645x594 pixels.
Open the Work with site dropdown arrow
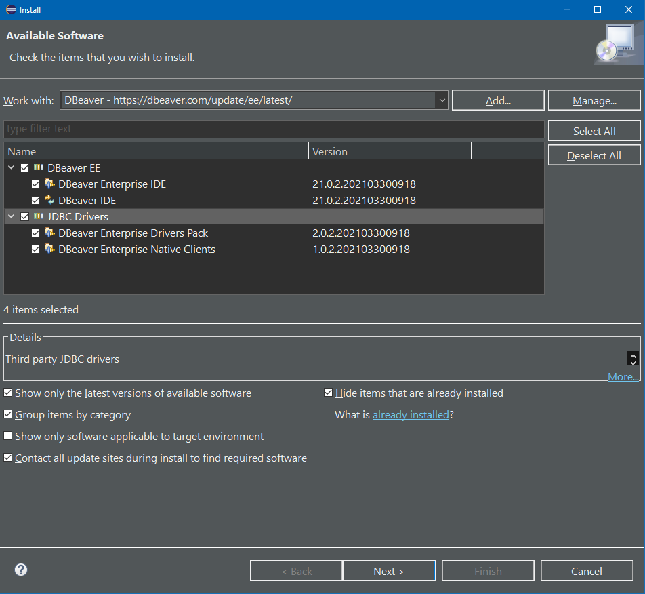pos(442,100)
